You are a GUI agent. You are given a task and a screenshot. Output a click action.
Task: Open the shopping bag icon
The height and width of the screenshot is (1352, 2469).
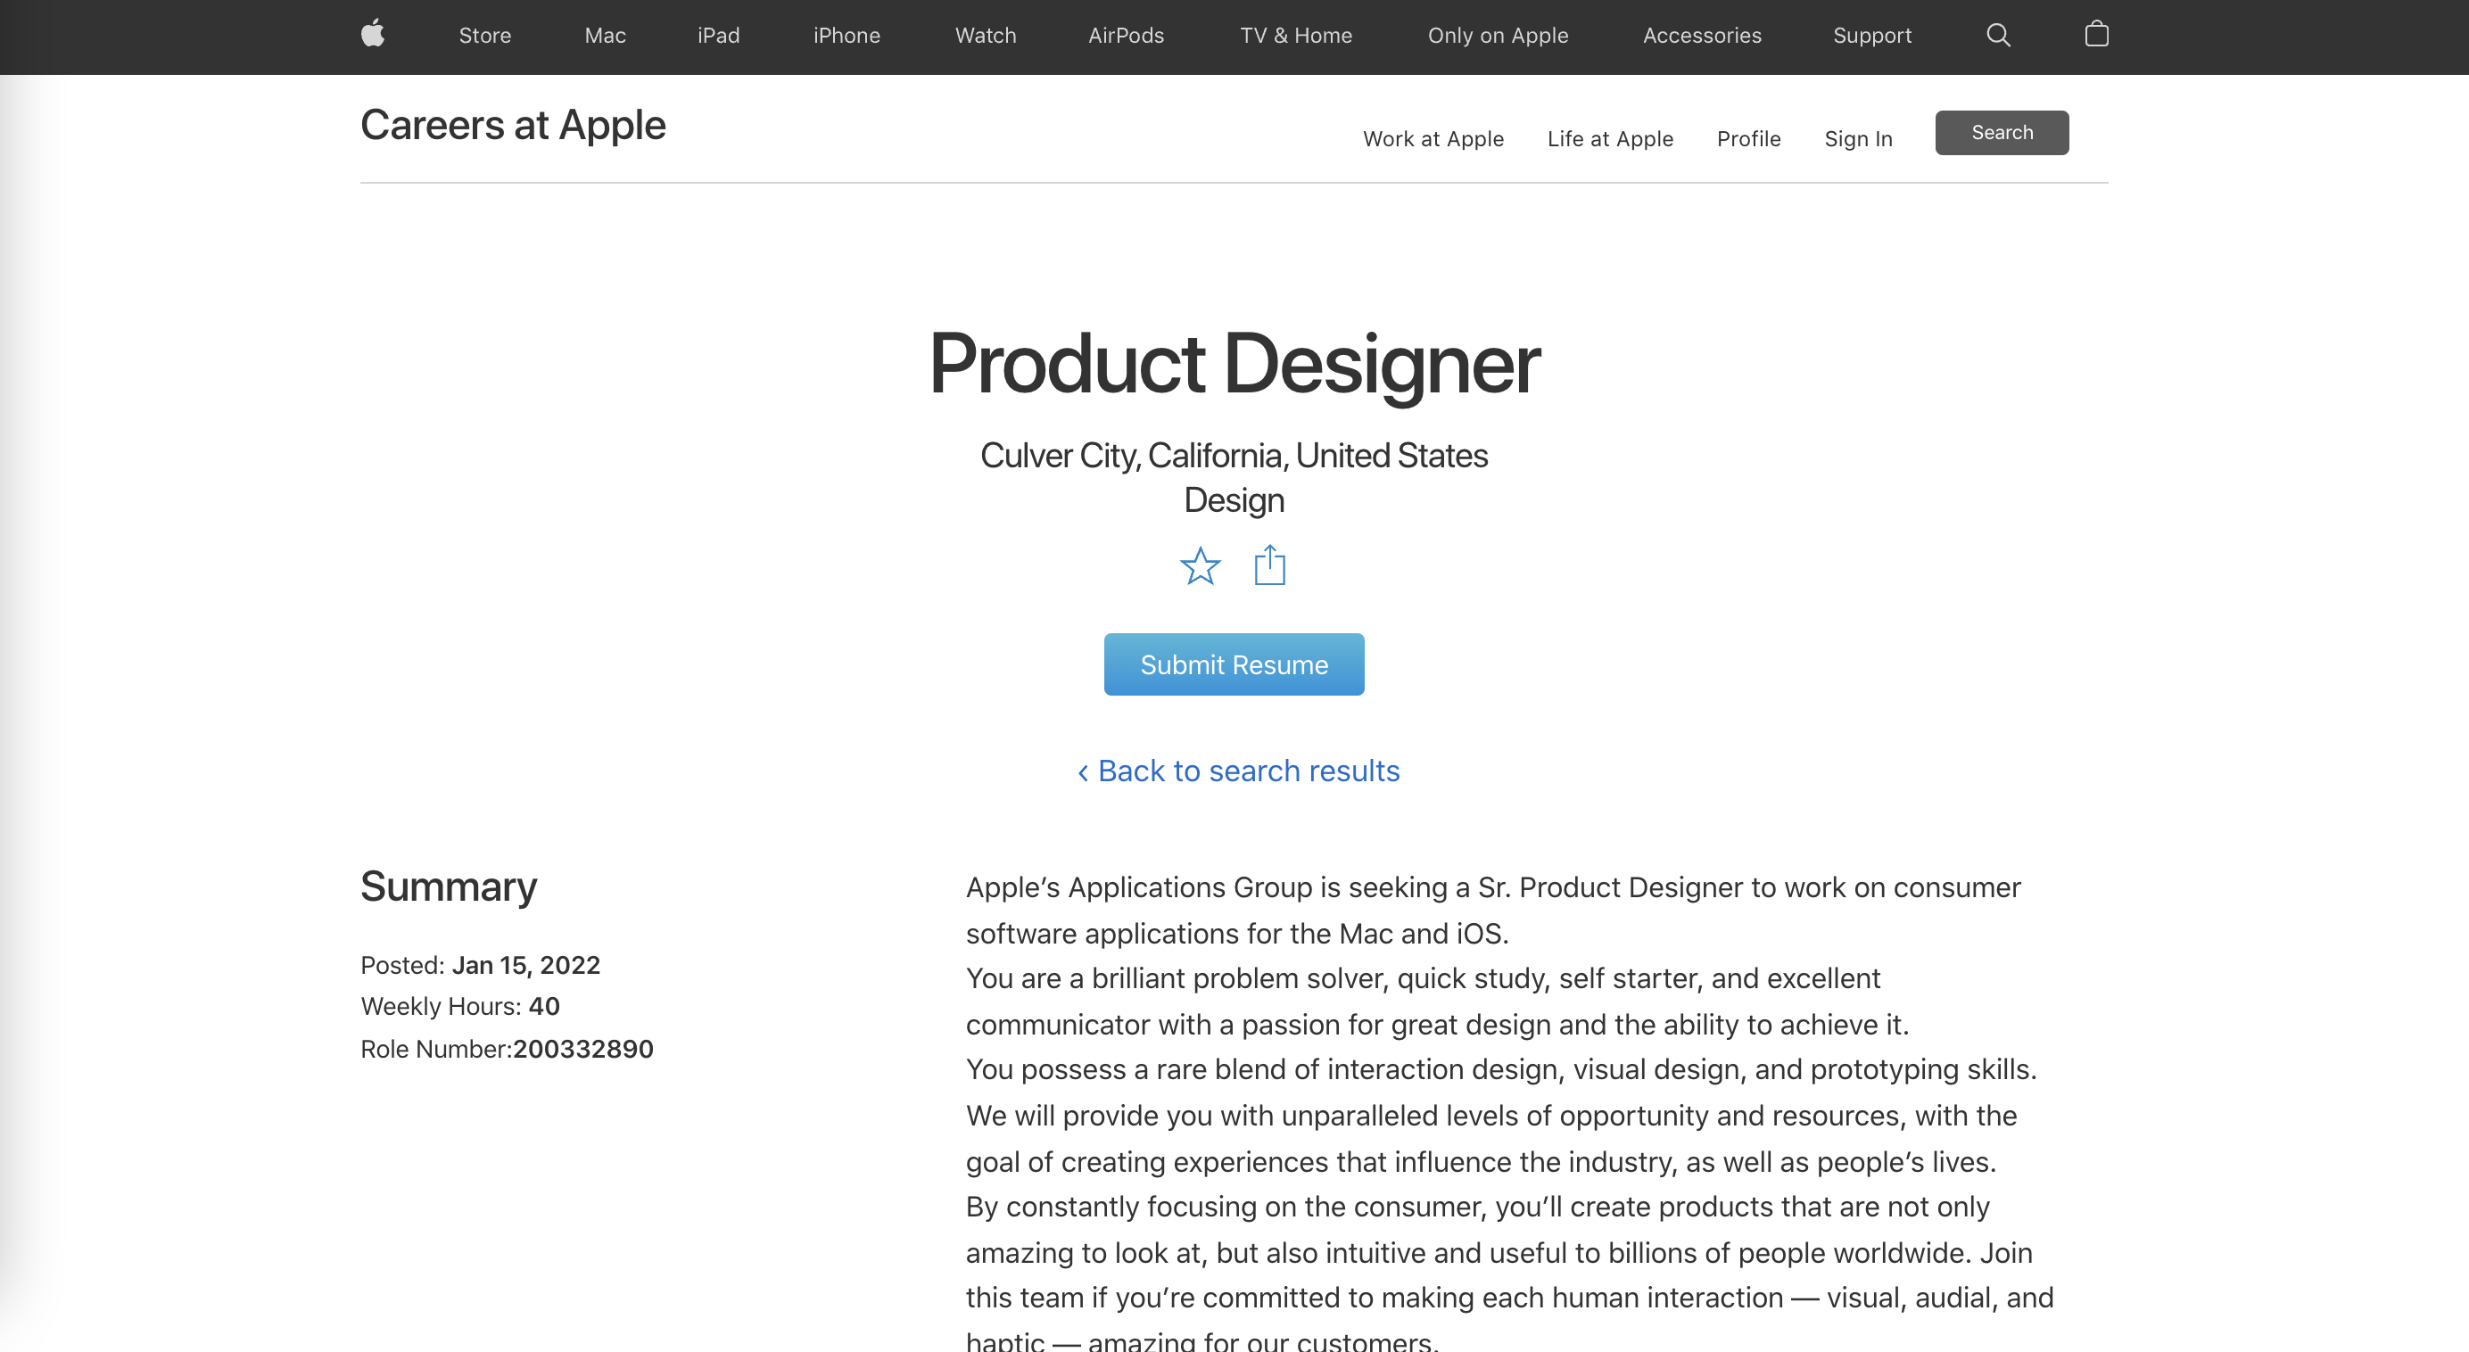(2096, 35)
